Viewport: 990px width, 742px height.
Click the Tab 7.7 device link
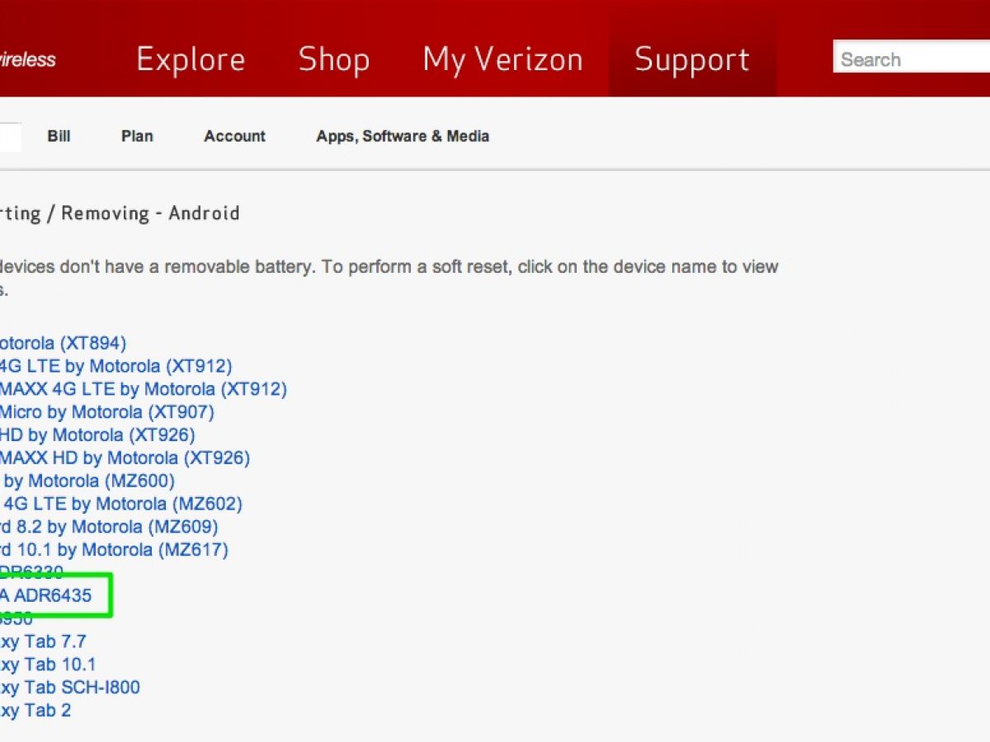coord(43,641)
